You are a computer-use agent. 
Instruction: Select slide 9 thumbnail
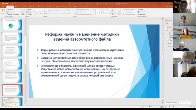[12, 77]
